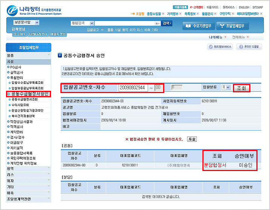
Task: Expand the 통합검색 category dropdown
Action: pyautogui.click(x=82, y=23)
